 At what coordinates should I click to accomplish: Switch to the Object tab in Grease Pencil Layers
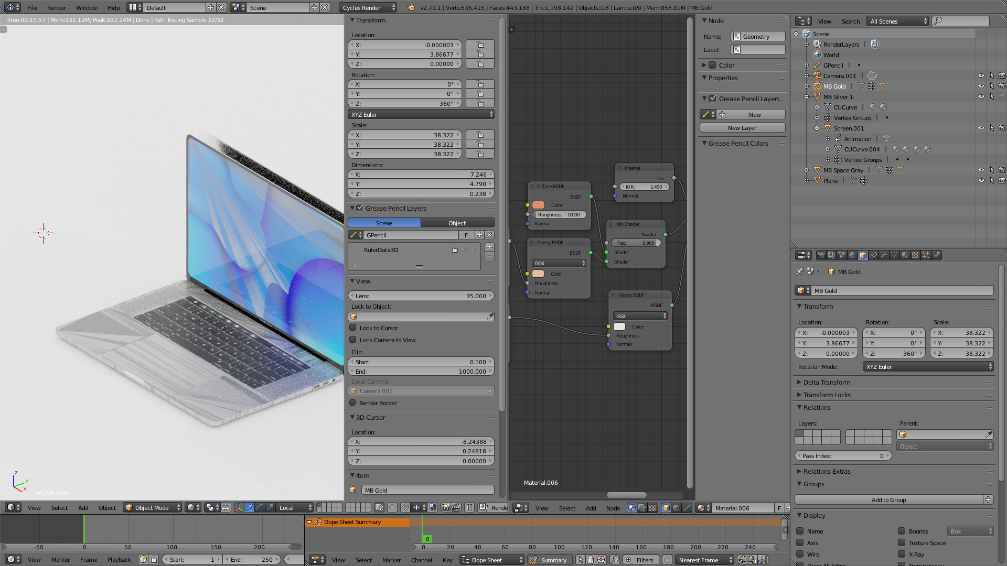click(x=457, y=223)
